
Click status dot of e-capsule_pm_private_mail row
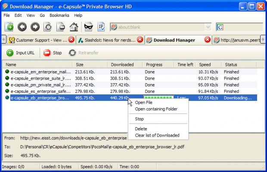pyautogui.click(x=7, y=84)
